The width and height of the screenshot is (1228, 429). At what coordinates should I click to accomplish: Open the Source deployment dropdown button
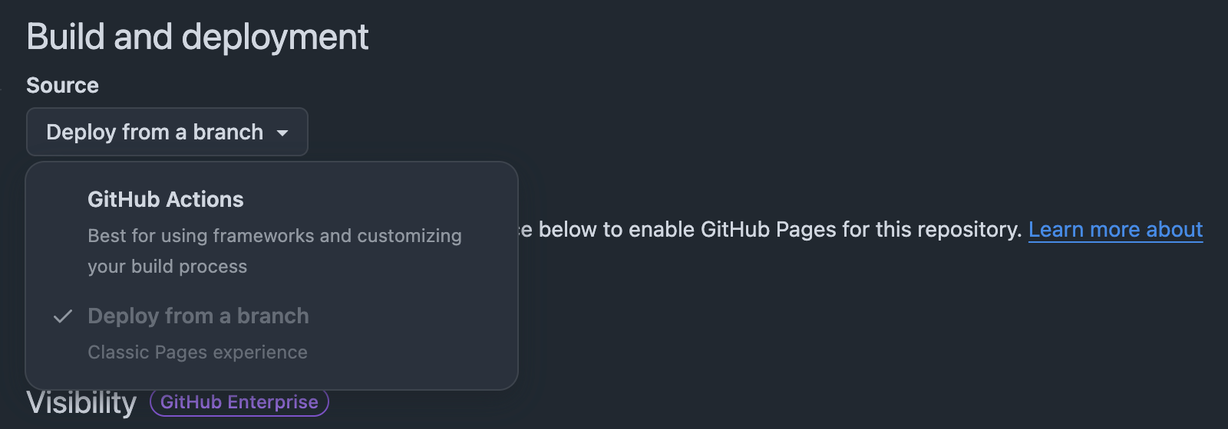pos(167,132)
